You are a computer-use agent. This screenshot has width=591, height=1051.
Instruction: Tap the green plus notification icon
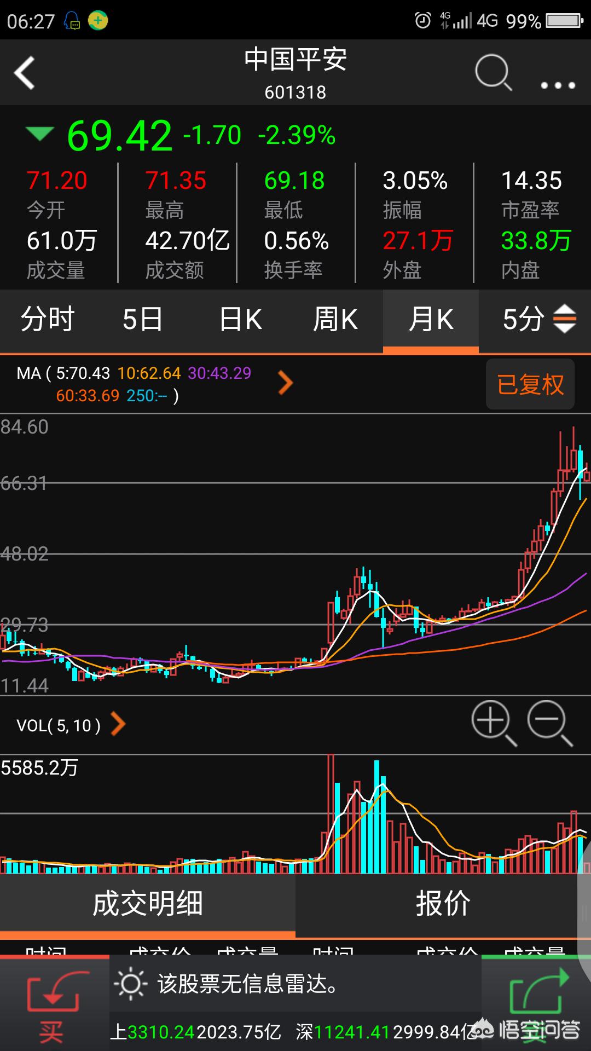tap(98, 21)
